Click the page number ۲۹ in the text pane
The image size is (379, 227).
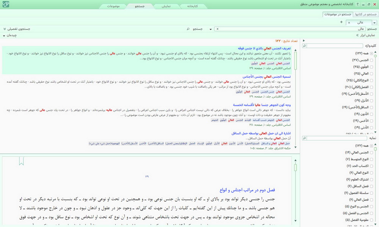point(147,177)
